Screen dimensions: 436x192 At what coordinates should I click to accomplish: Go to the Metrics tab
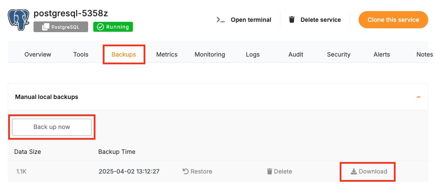point(167,54)
